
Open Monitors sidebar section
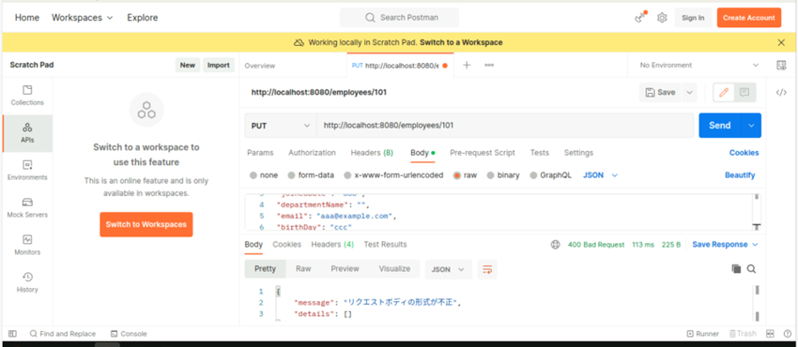27,246
